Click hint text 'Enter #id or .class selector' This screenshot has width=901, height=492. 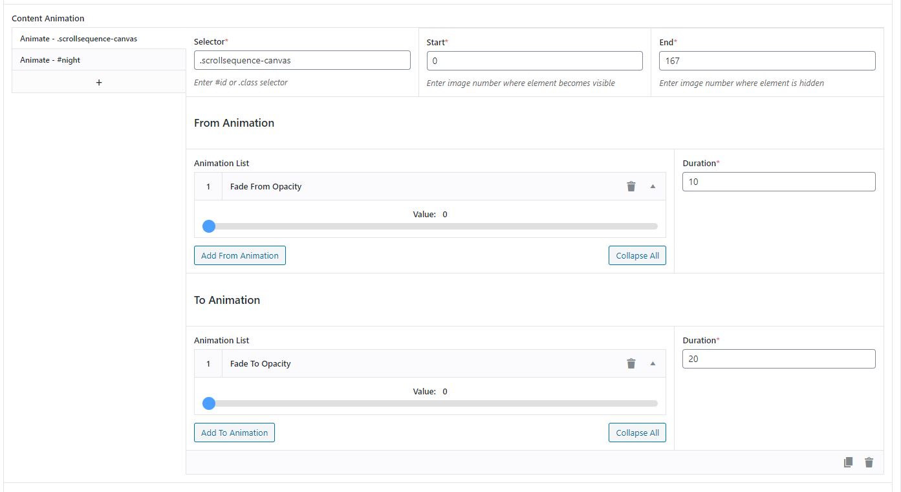coord(241,83)
